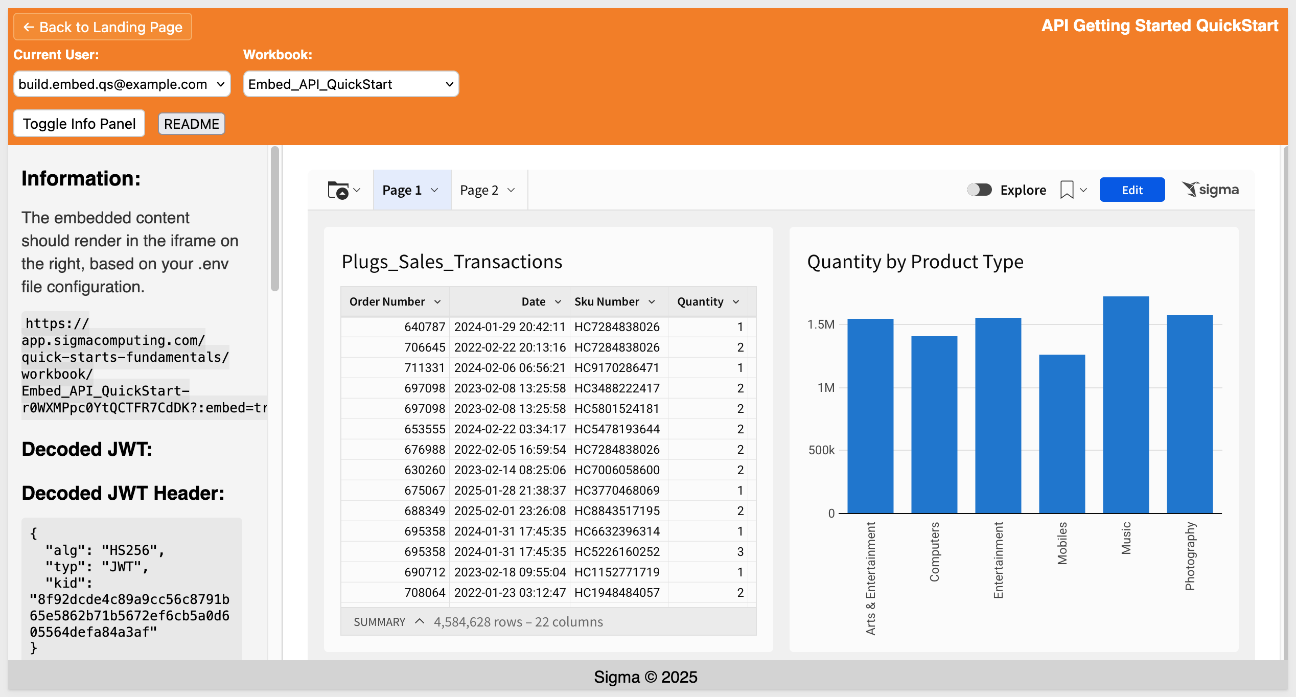Select order number cell 690712

[395, 572]
